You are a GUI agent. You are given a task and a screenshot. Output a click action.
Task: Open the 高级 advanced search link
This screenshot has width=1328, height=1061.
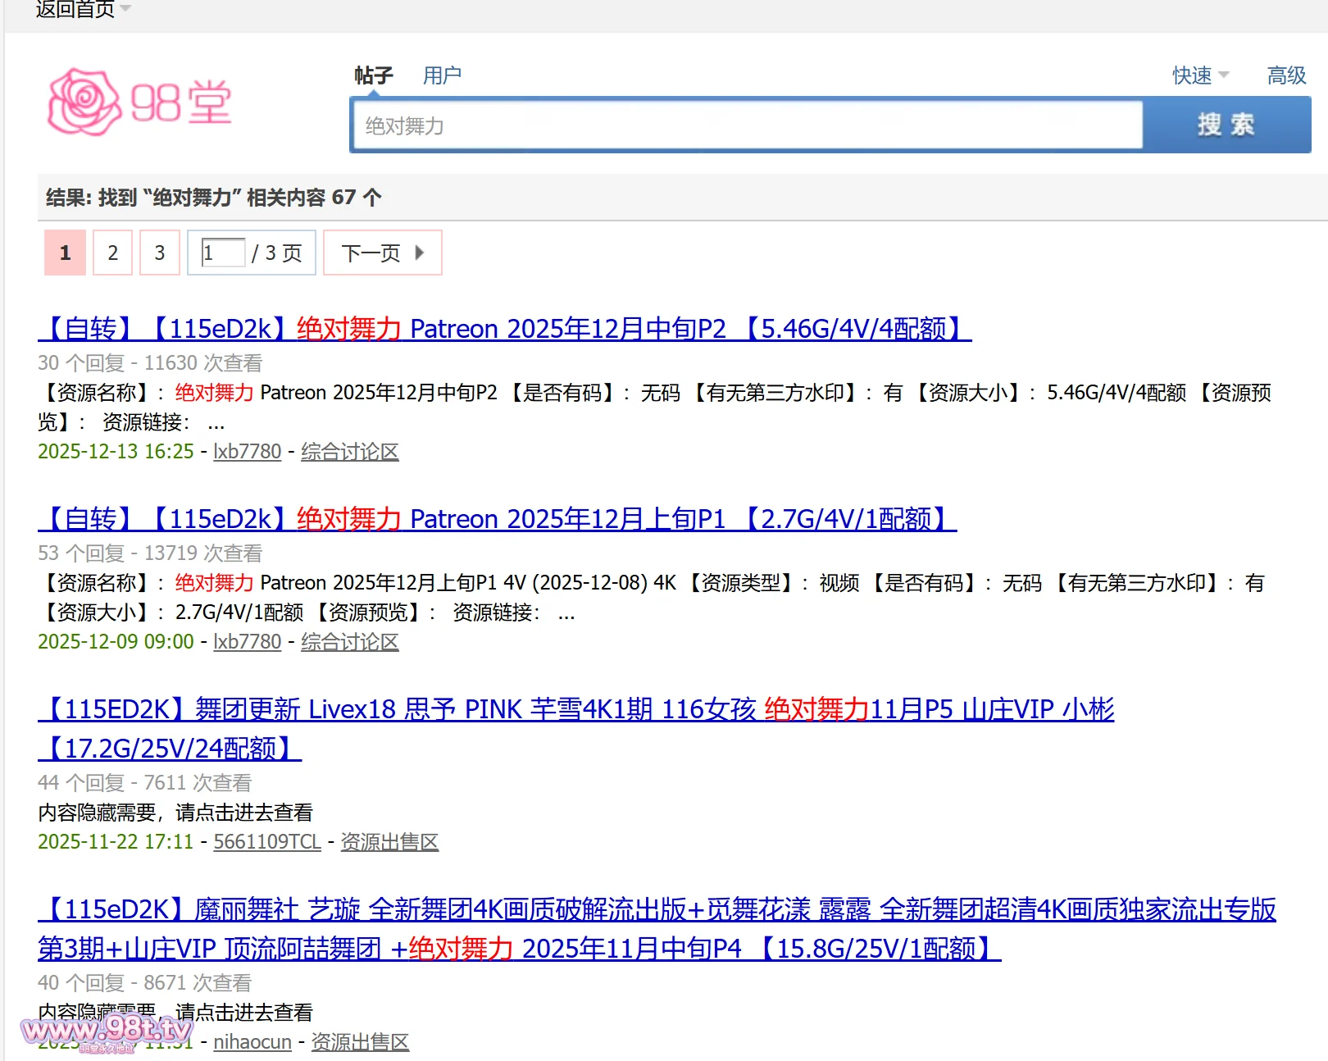(x=1285, y=75)
